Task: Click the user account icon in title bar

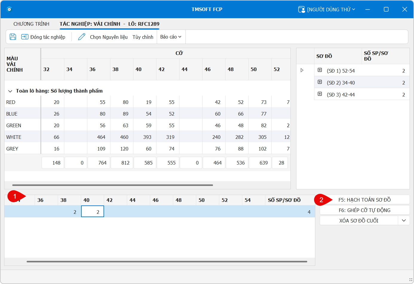Action: pos(302,10)
